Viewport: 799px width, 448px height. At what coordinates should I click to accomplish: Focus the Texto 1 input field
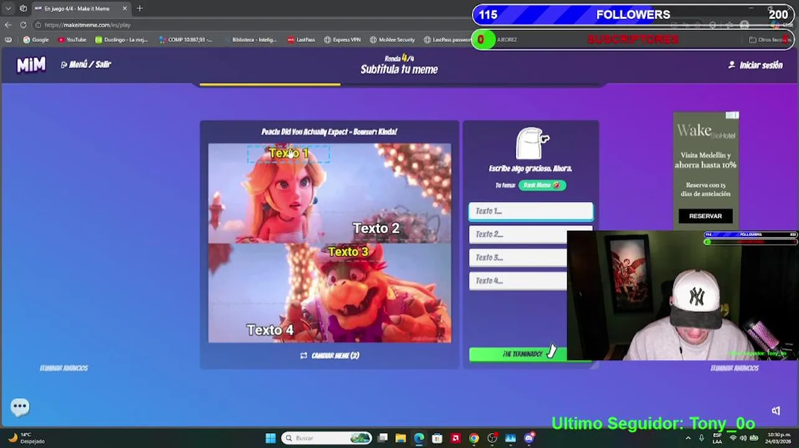(531, 211)
